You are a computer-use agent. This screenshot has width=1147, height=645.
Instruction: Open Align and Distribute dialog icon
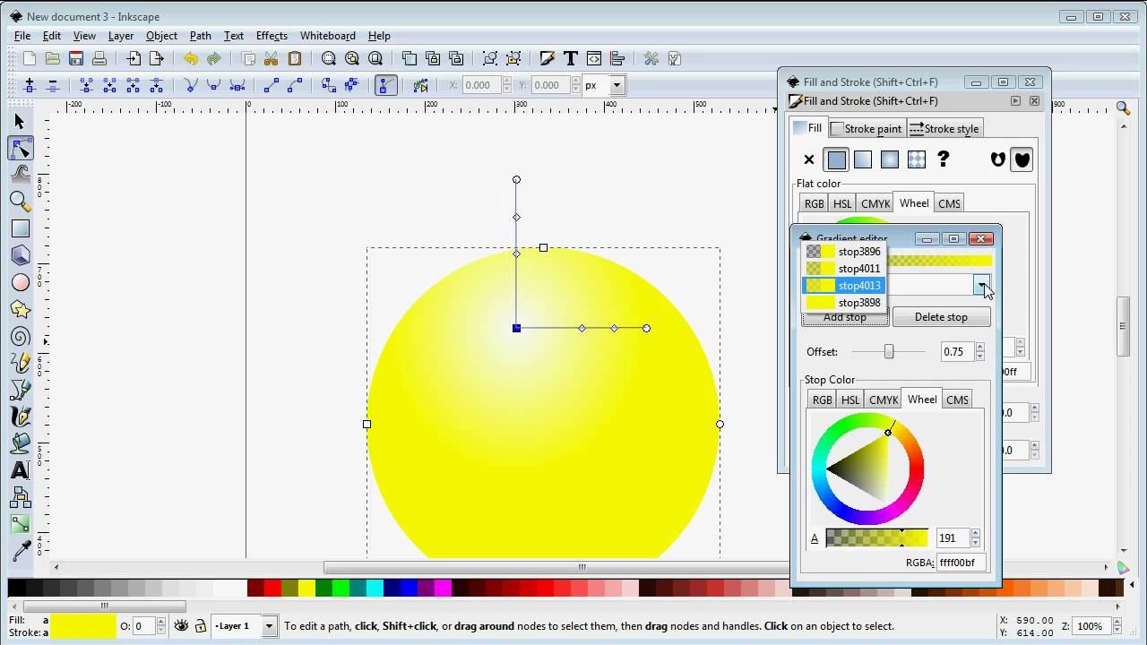pos(617,59)
